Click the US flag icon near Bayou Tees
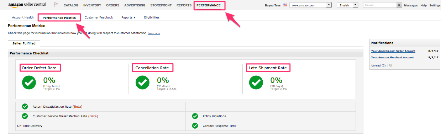Viewport: 441px width, 139px height. click(284, 5)
